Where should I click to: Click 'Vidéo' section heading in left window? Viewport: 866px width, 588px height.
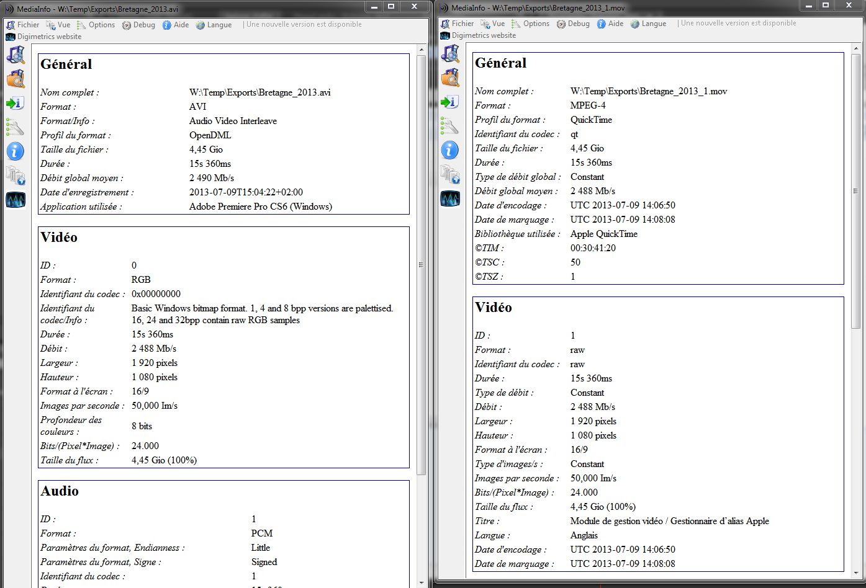click(x=59, y=238)
